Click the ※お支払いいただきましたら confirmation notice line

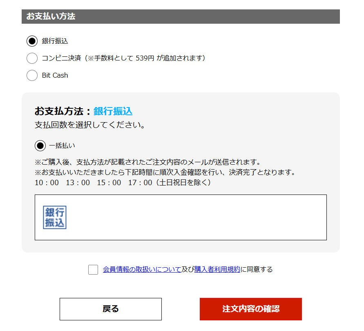165,172
